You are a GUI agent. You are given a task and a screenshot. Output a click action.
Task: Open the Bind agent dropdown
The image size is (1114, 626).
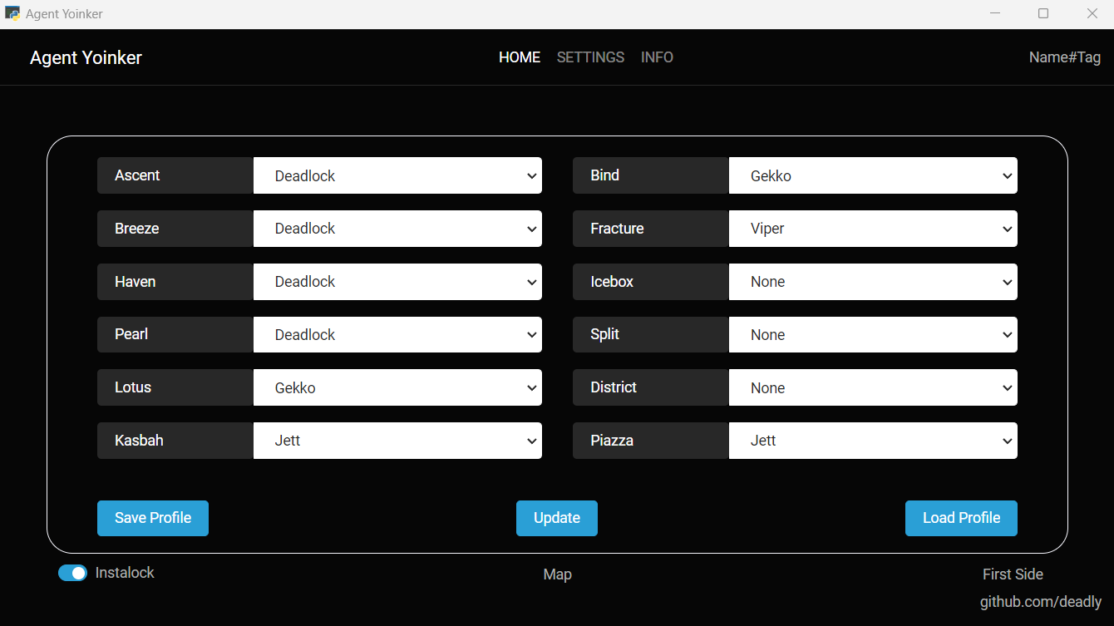(x=873, y=175)
